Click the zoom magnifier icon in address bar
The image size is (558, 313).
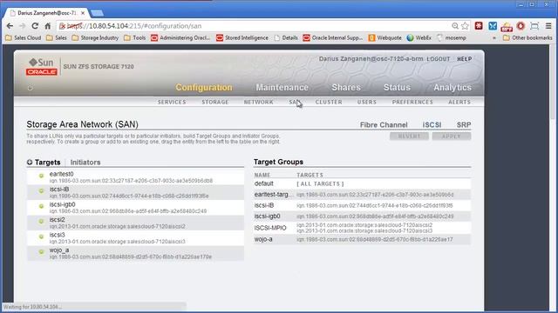point(455,26)
